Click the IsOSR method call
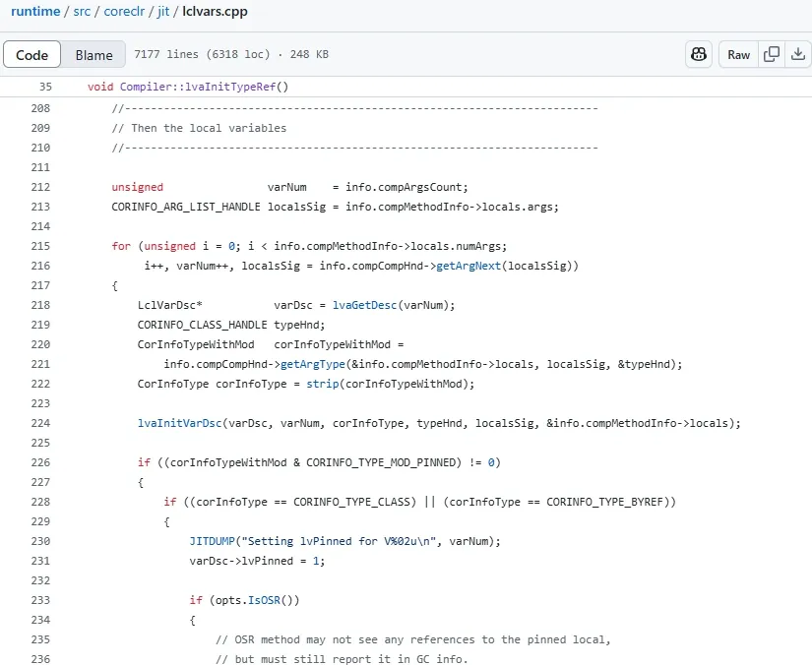Viewport: 812px width, 665px height. [x=264, y=600]
